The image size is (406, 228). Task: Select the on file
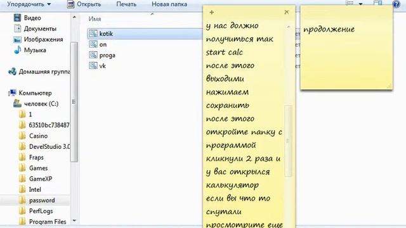(x=103, y=44)
